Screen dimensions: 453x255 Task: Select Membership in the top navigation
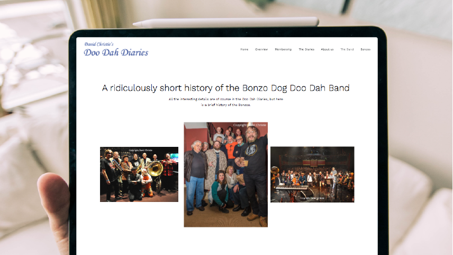pyautogui.click(x=283, y=49)
